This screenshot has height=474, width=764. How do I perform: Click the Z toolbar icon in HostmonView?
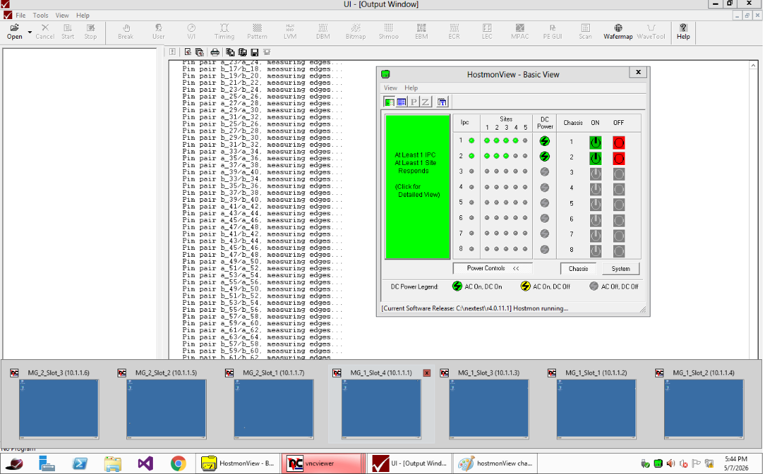coord(426,102)
